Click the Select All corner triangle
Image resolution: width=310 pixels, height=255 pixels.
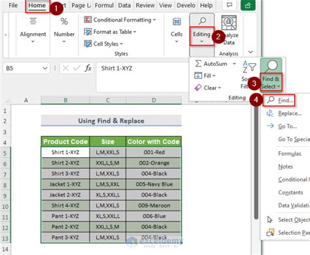pyautogui.click(x=7, y=100)
